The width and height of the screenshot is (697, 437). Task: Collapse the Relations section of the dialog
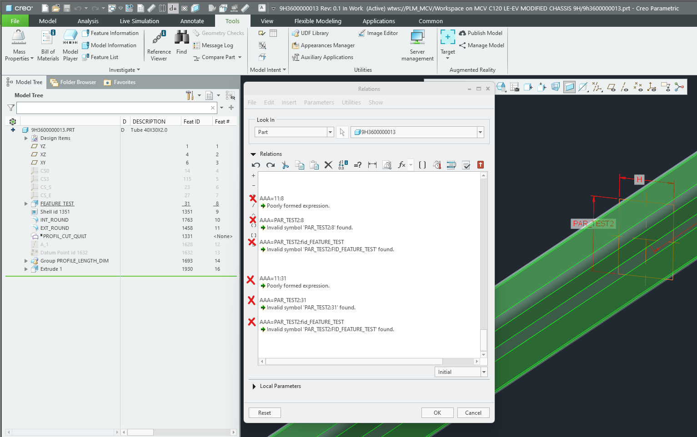(x=253, y=154)
